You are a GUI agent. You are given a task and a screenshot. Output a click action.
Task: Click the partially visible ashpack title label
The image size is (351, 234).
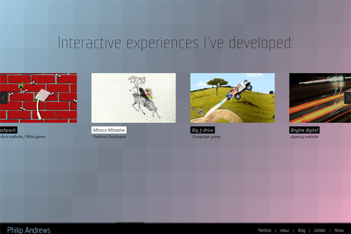point(9,130)
